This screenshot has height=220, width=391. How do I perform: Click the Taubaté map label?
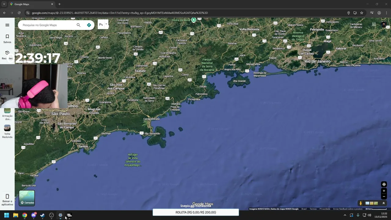tap(140, 71)
